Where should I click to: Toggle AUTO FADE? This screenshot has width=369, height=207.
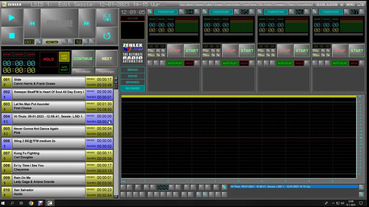coord(64,57)
